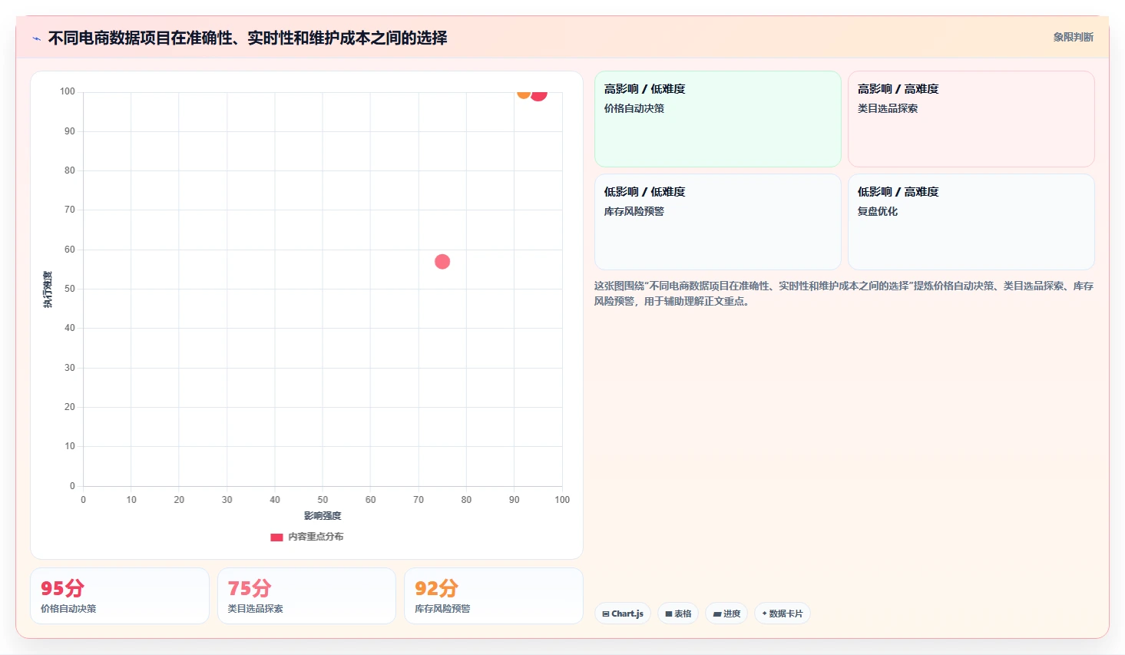The height and width of the screenshot is (655, 1125).
Task: Click the red data point at chart top
Action: [539, 94]
